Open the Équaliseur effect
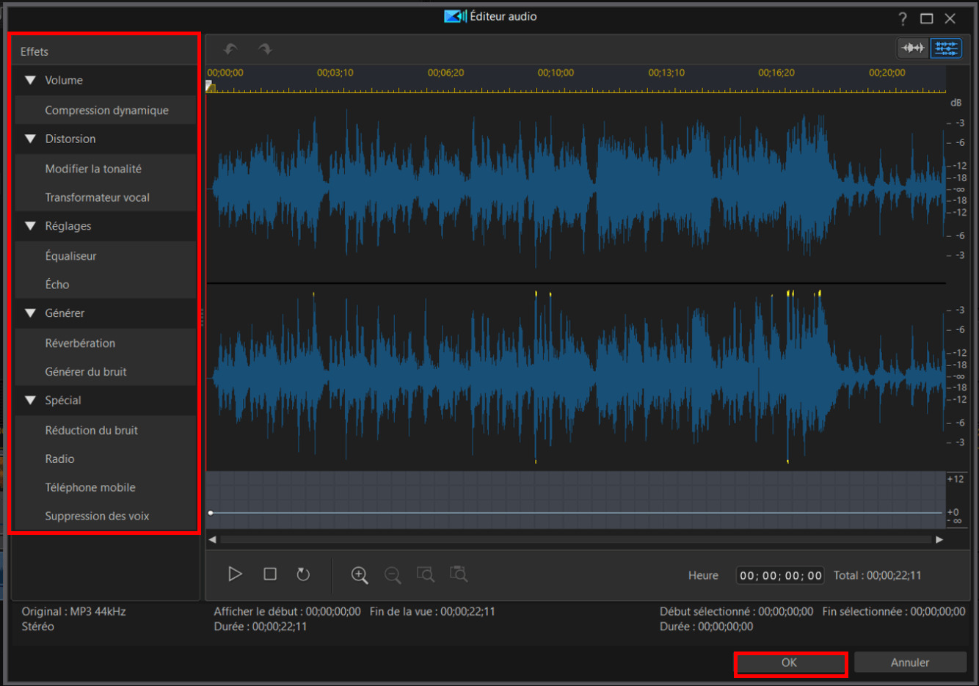 106,256
